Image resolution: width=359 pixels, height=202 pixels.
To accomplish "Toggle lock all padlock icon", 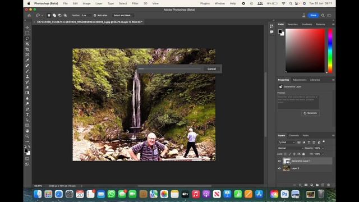I will 303,154.
